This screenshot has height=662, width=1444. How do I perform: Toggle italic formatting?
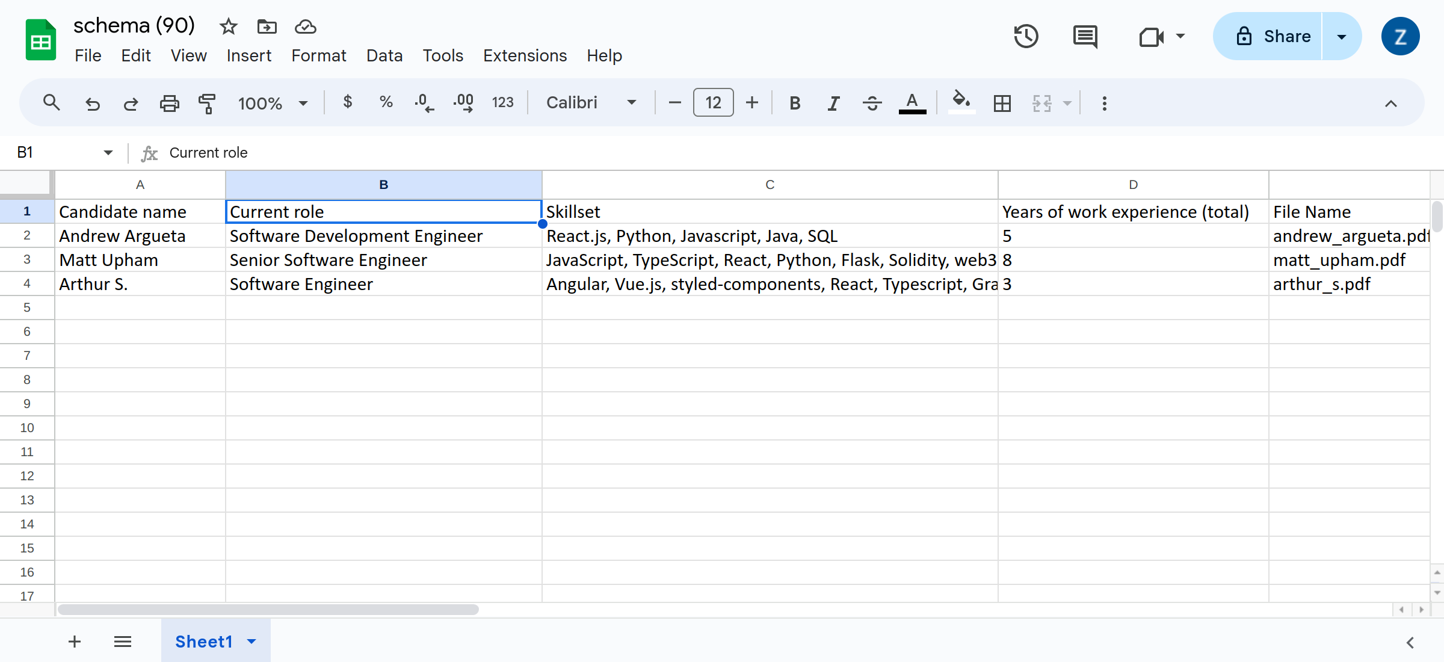click(x=833, y=104)
